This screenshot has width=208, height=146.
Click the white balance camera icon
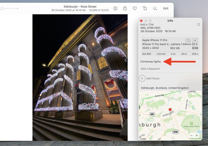point(188,40)
